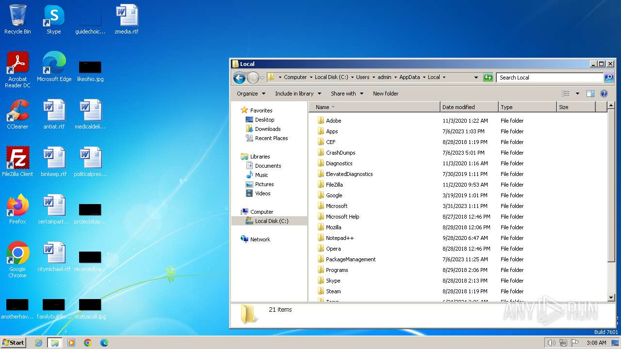The width and height of the screenshot is (621, 349).
Task: Open Internet Explorer from taskbar
Action: click(38, 343)
